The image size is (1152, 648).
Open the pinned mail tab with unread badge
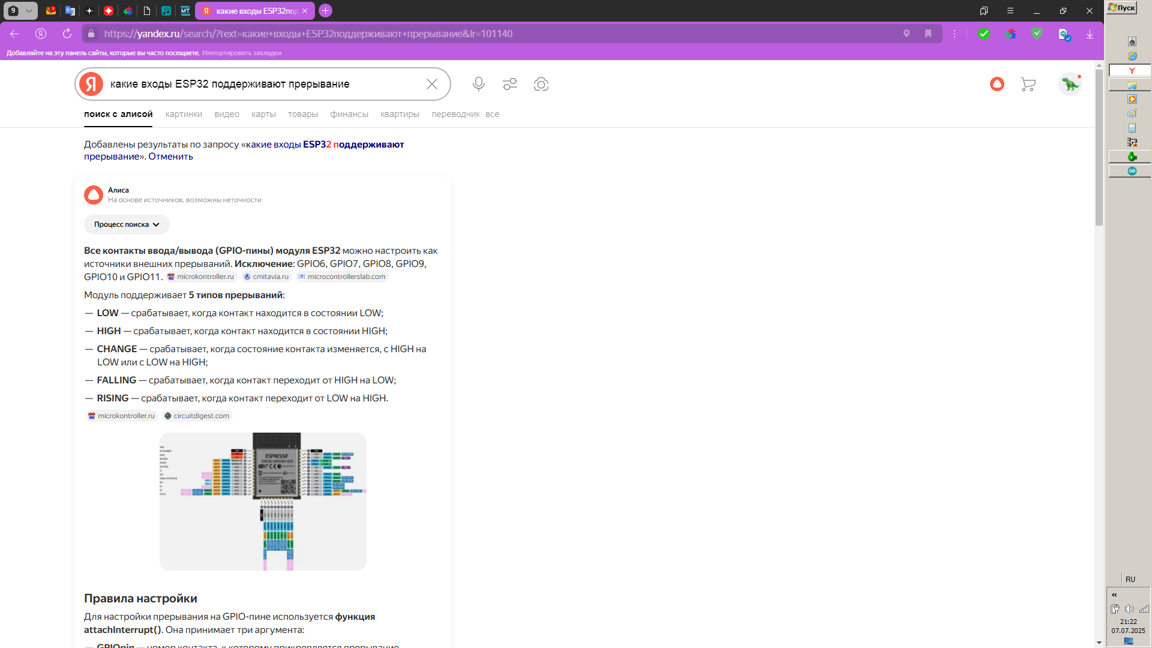point(51,11)
